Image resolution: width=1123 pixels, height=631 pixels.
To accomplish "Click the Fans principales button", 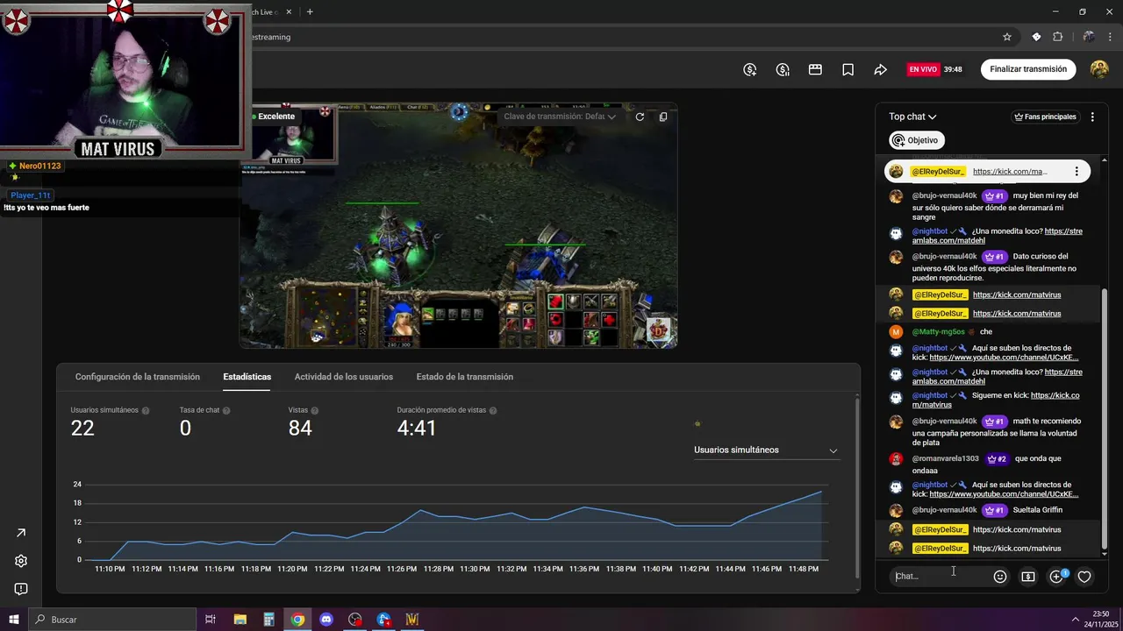I will [1045, 117].
